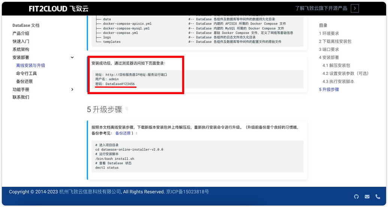The image size is (388, 207).
Task: Click the templates entry in file tree
Action: 112,42
